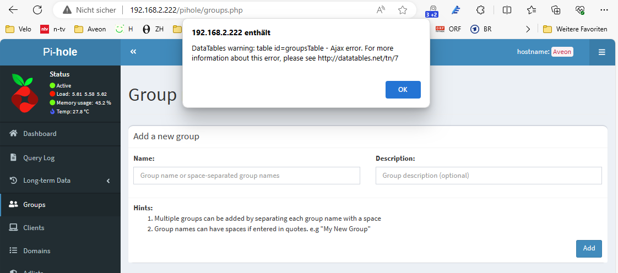The image size is (618, 273).
Task: Click the group Name input field
Action: tap(247, 175)
